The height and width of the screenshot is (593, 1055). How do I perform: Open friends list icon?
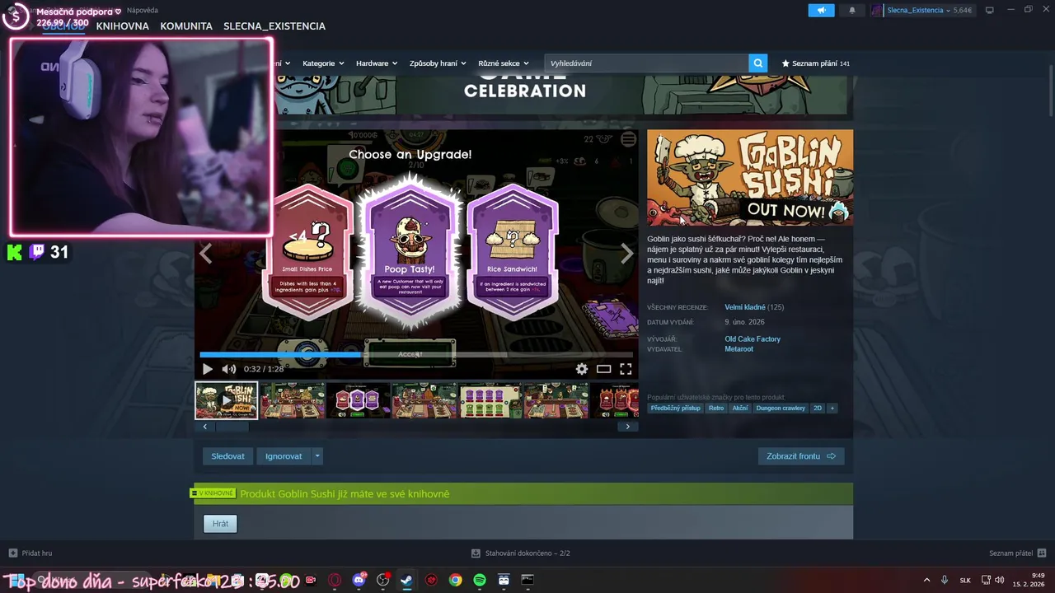[x=1042, y=553]
